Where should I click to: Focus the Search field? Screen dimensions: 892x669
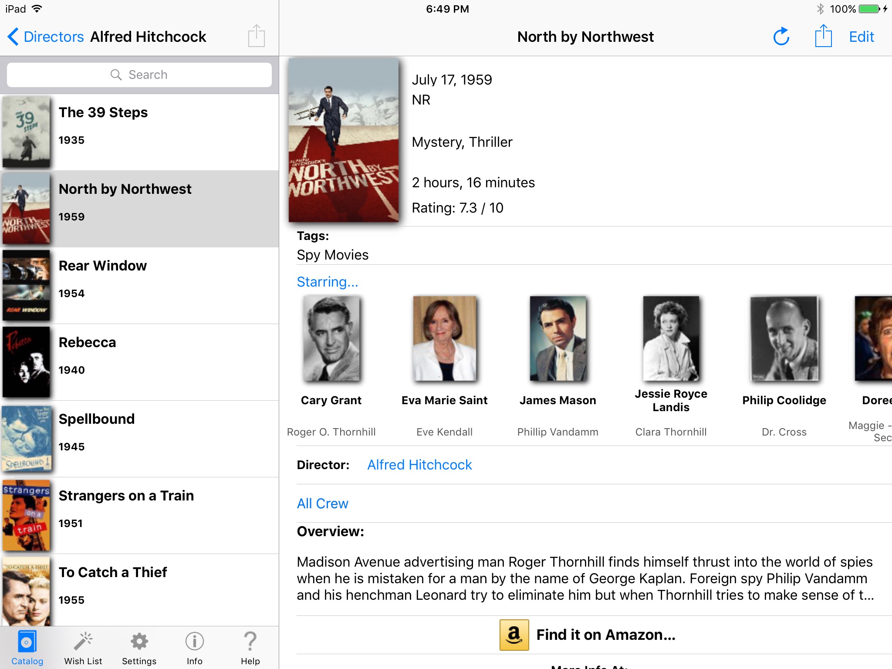tap(139, 75)
